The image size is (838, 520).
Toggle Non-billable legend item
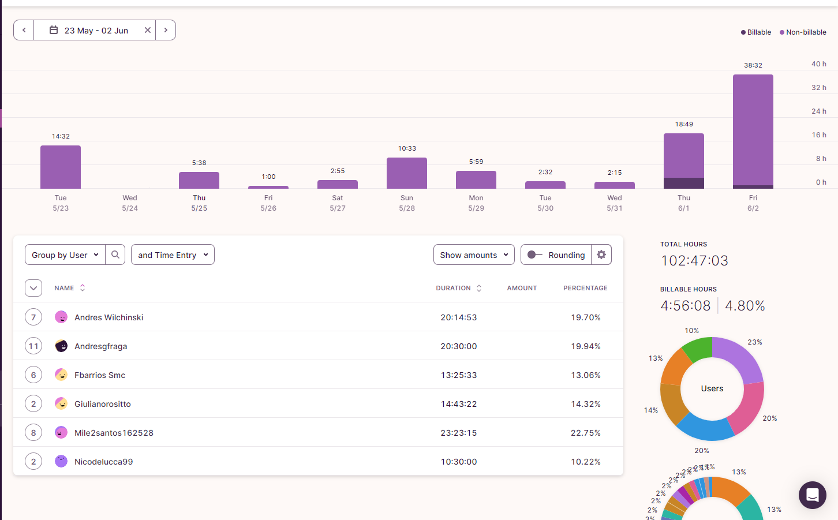(x=803, y=32)
